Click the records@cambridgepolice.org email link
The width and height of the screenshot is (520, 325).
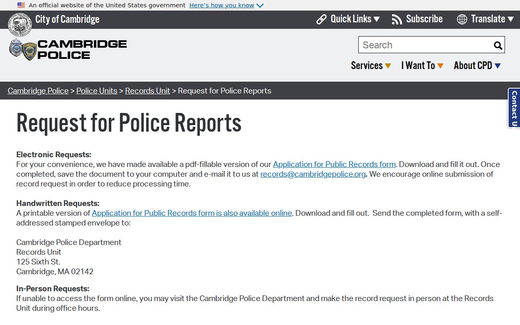(313, 174)
